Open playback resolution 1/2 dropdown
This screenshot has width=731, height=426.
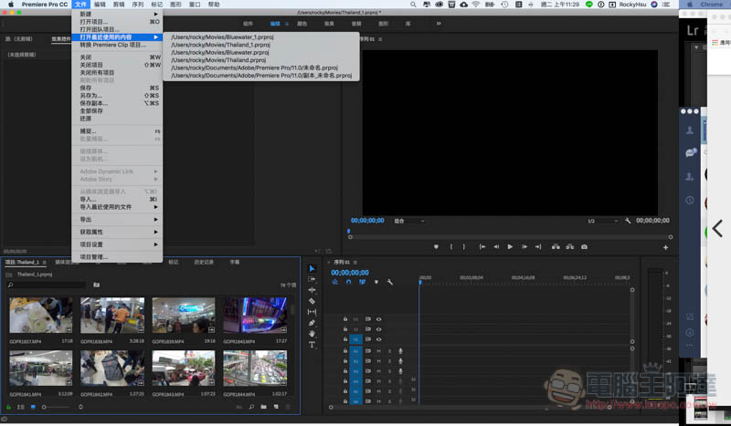pos(602,221)
